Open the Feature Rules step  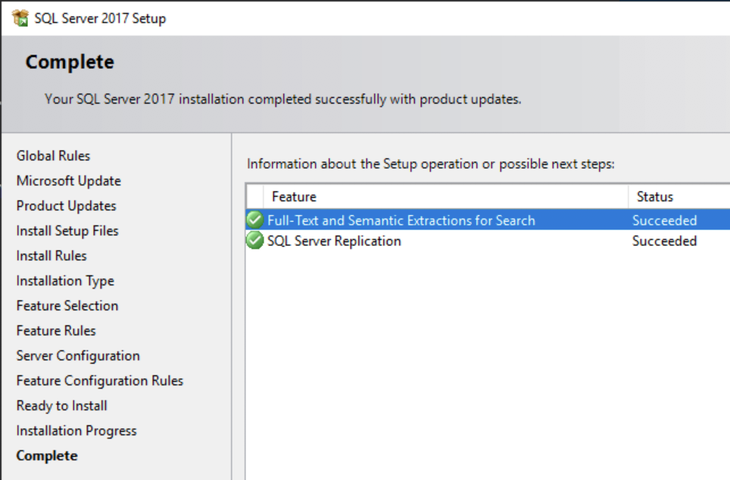pos(55,330)
